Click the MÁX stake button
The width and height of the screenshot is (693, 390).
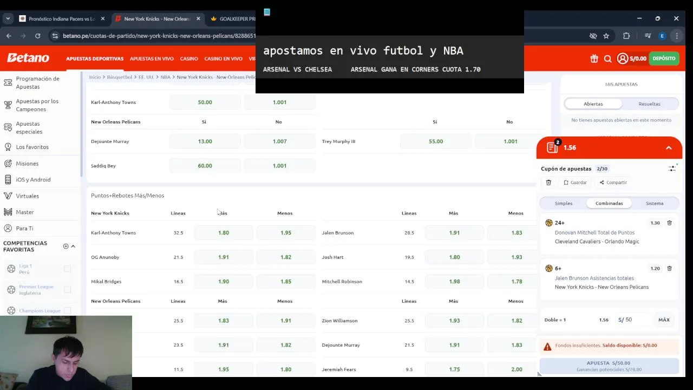664,320
